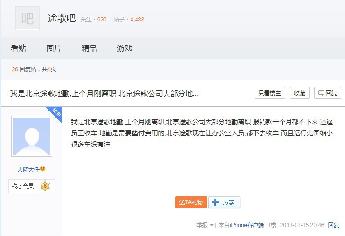Click the 核心会员 member title badge
The image size is (345, 236).
point(22,186)
